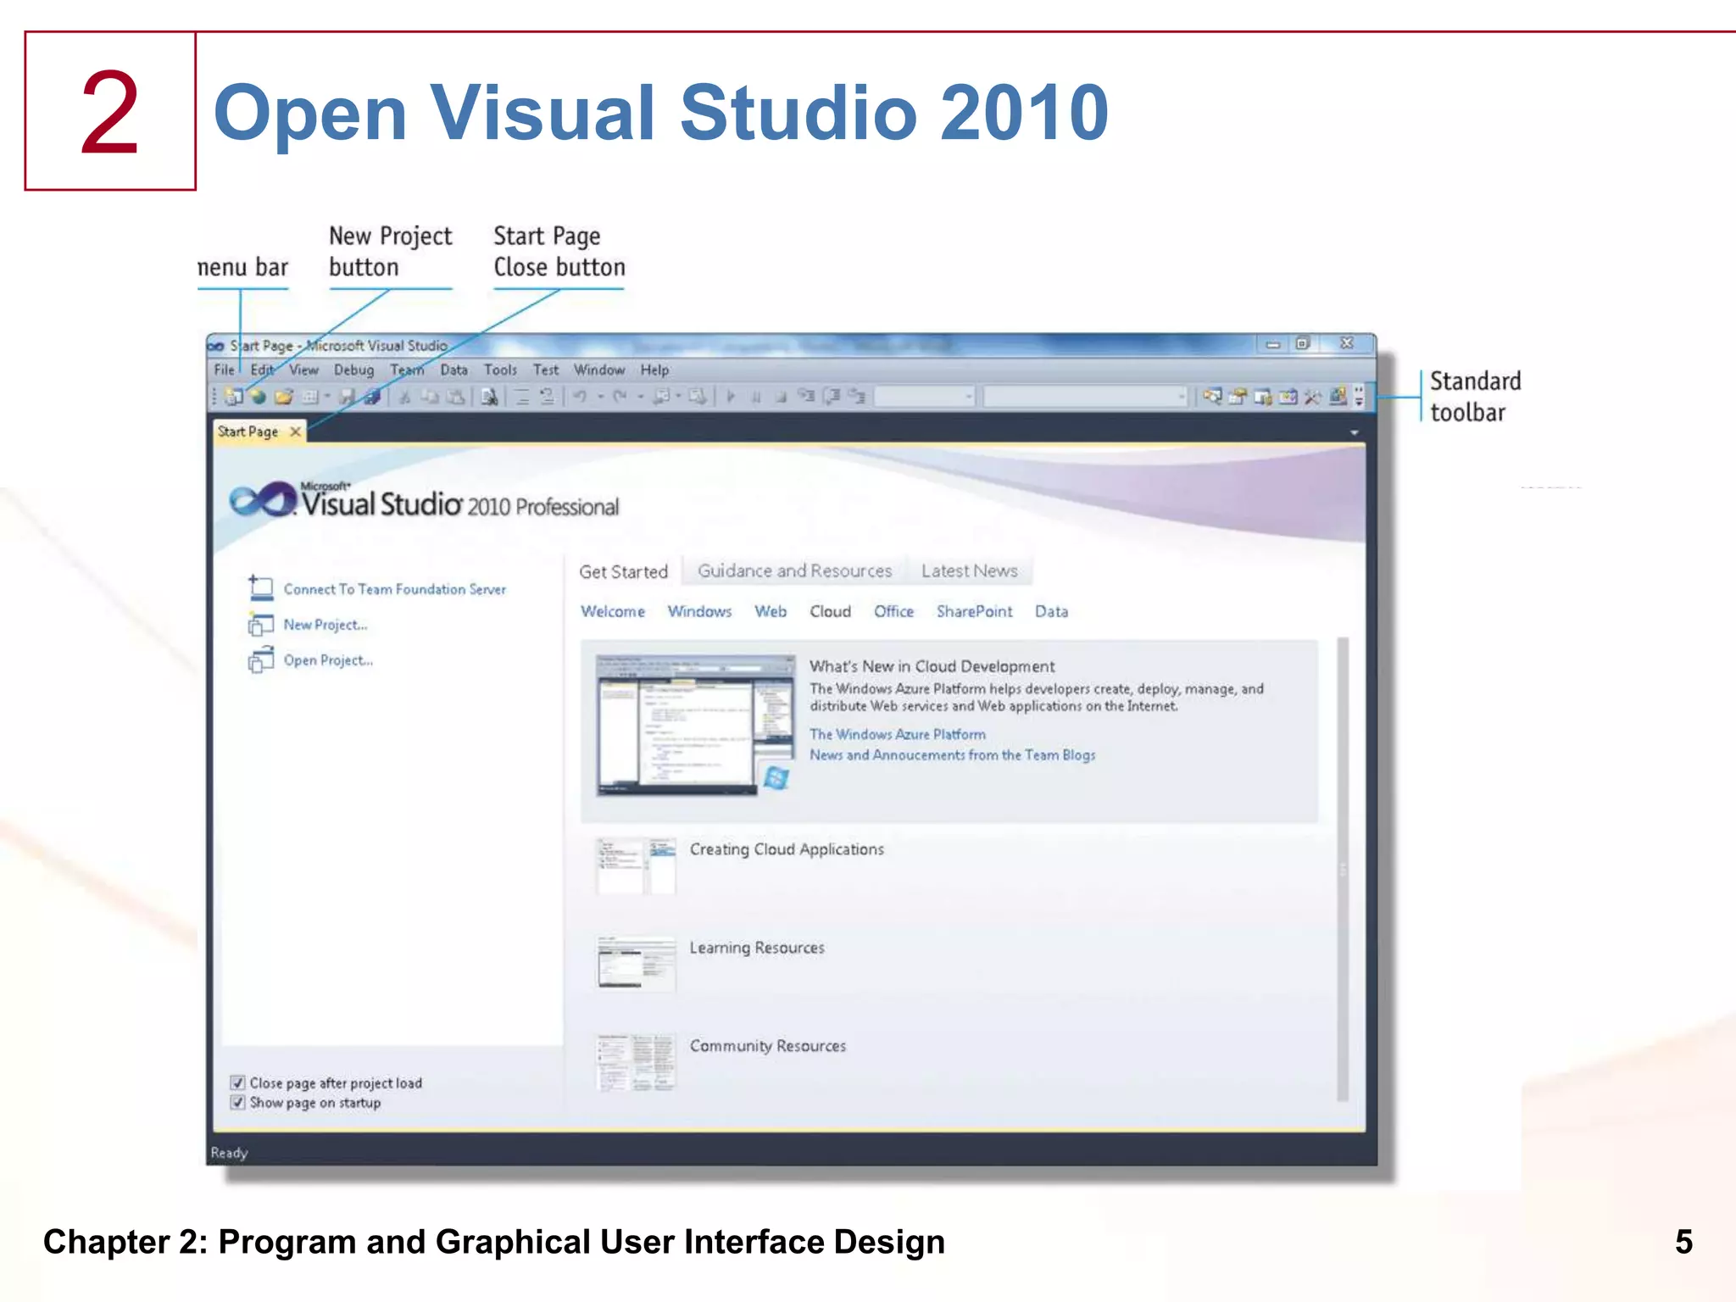Open Solution Explorer from the toolbar
This screenshot has width=1736, height=1302.
click(1212, 396)
